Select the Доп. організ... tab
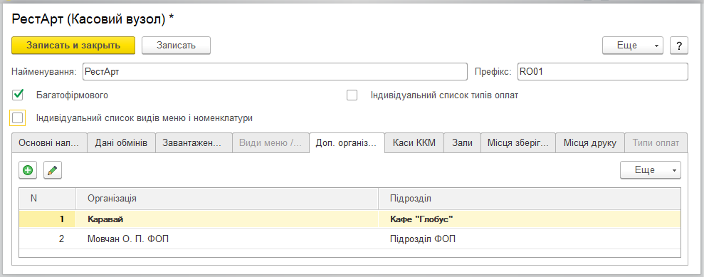704x277 pixels. point(347,143)
